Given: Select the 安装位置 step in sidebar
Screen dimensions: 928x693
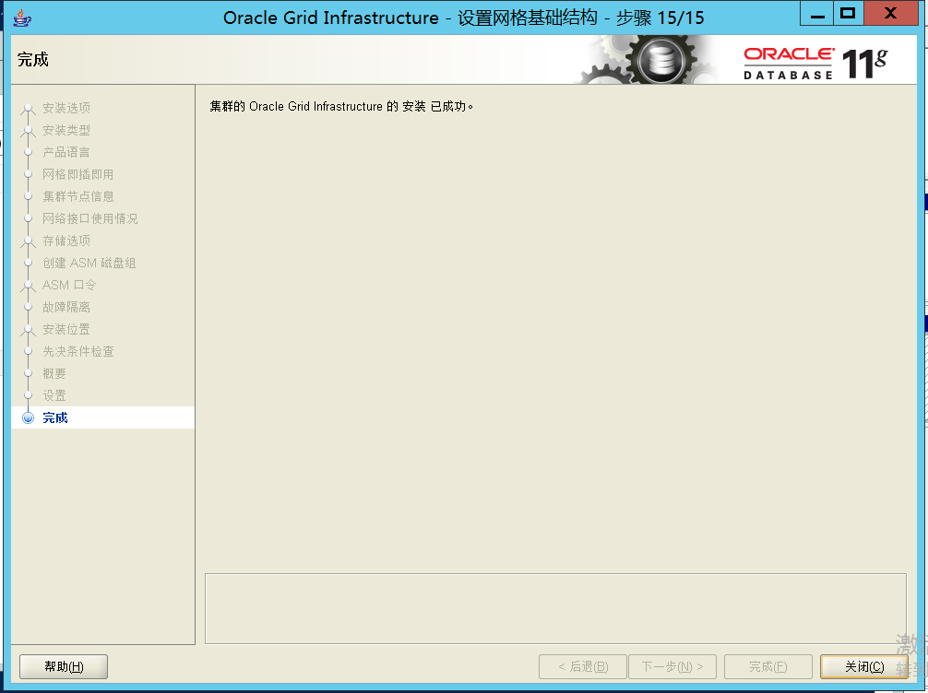Looking at the screenshot, I should click(66, 329).
